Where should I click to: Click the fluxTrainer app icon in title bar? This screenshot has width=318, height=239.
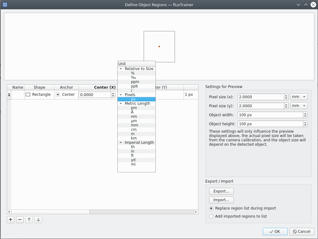(x=5, y=4)
